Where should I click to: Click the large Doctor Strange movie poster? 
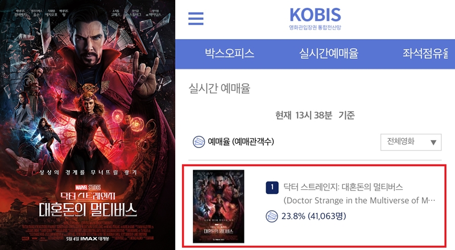[88, 125]
